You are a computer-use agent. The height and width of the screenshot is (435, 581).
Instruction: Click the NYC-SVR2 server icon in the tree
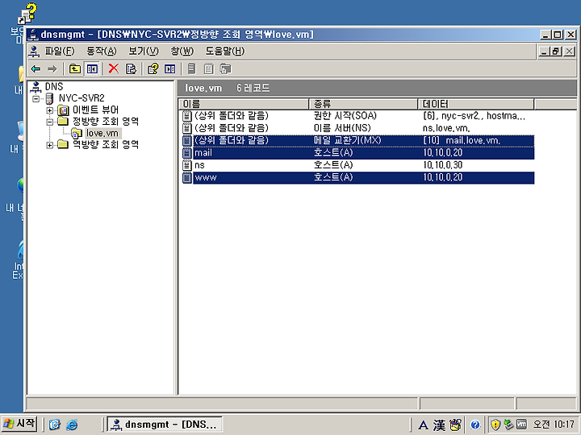point(49,98)
